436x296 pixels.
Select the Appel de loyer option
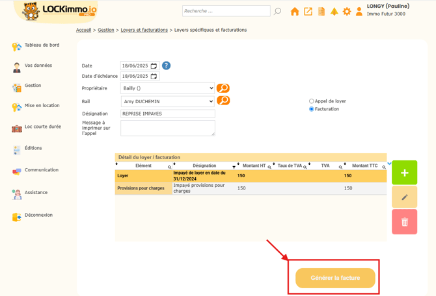coord(312,101)
